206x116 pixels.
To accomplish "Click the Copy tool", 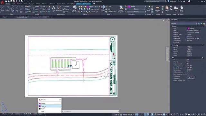I will pos(28,9).
